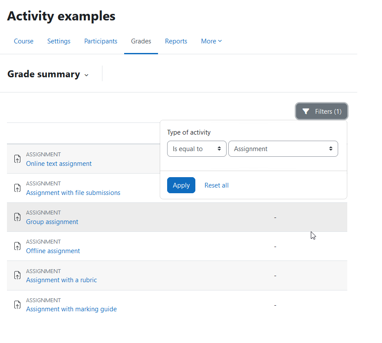The width and height of the screenshot is (382, 343).
Task: Open the Group assignment link
Action: pyautogui.click(x=52, y=222)
